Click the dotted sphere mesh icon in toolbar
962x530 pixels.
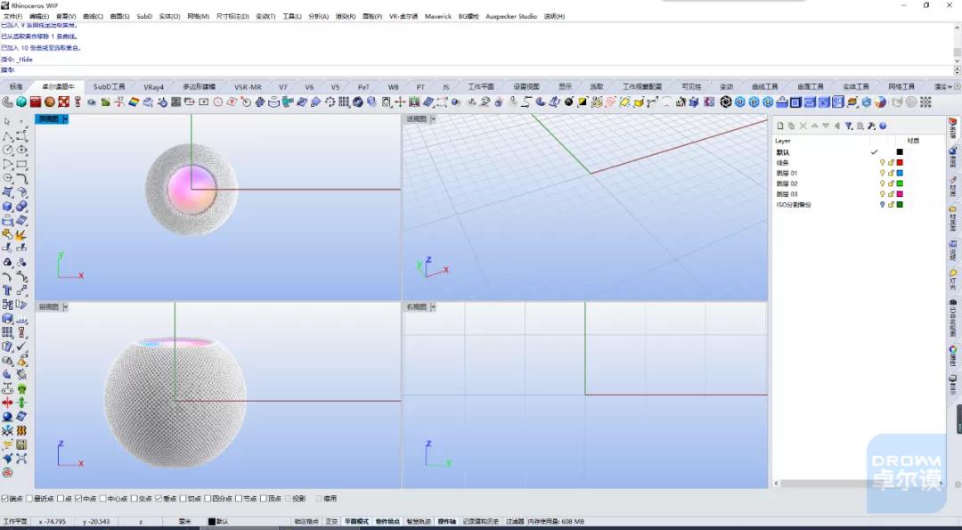click(x=912, y=102)
